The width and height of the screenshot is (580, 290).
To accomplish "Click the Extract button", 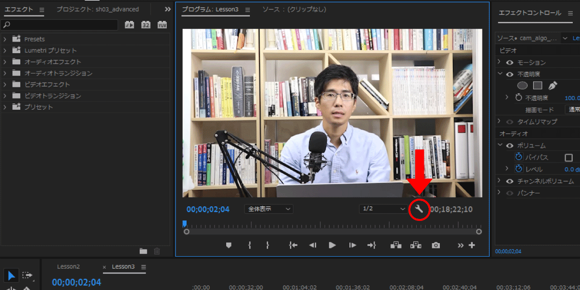I will tap(416, 246).
